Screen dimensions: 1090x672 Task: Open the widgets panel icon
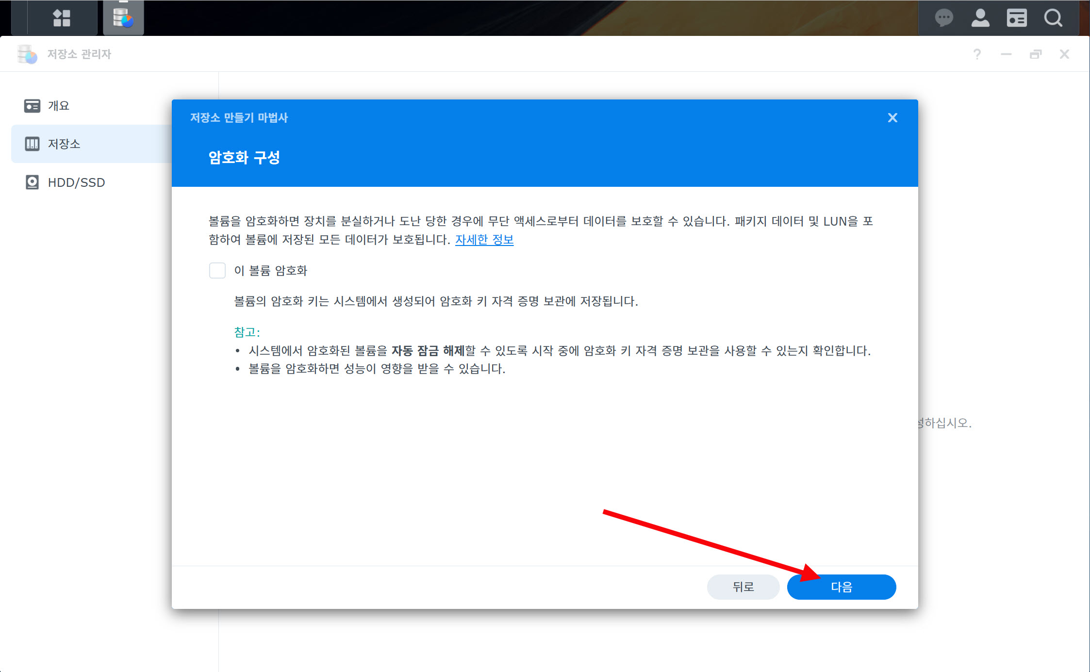pyautogui.click(x=1016, y=18)
